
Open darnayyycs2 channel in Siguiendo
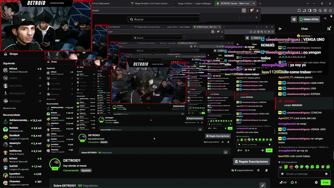pyautogui.click(x=22, y=93)
